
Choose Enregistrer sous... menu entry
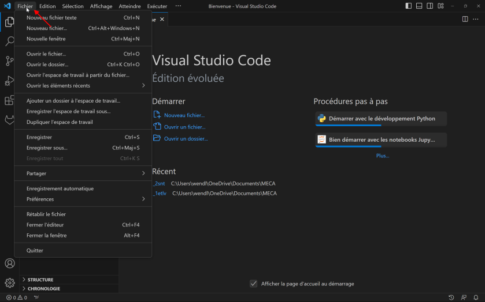(x=83, y=148)
